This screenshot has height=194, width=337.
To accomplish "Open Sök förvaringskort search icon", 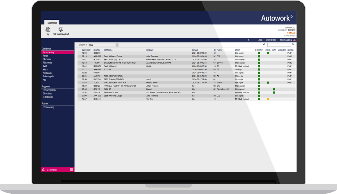I will click(x=61, y=30).
